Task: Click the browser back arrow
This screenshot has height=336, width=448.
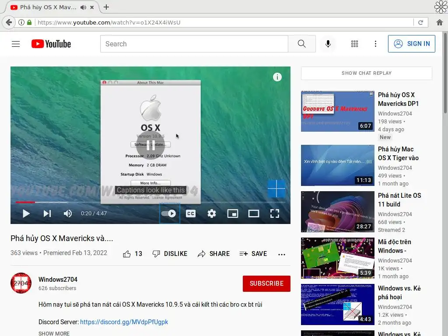Action: (9, 22)
